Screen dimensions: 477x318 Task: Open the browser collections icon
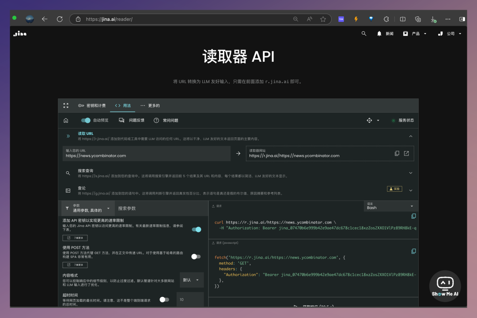418,19
